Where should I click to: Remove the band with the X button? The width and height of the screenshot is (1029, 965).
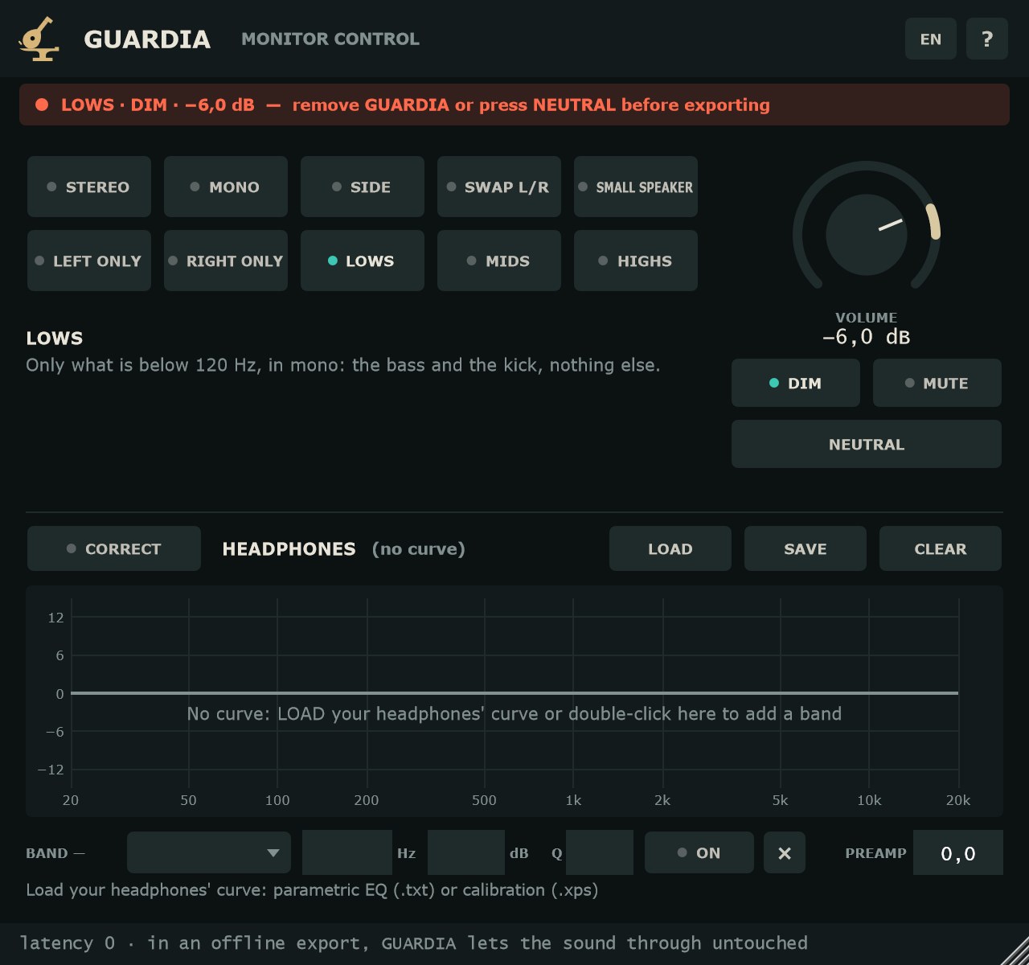pos(785,852)
